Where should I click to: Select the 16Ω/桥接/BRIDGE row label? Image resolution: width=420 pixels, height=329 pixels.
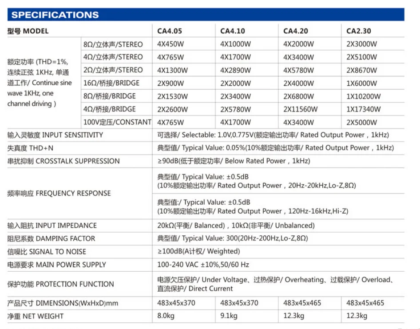pos(111,83)
